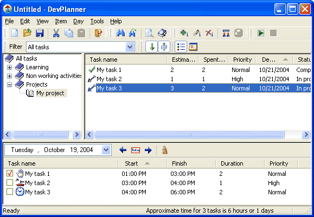Click the red arrows distribute tasks icon
314x217 pixels.
tap(226, 33)
